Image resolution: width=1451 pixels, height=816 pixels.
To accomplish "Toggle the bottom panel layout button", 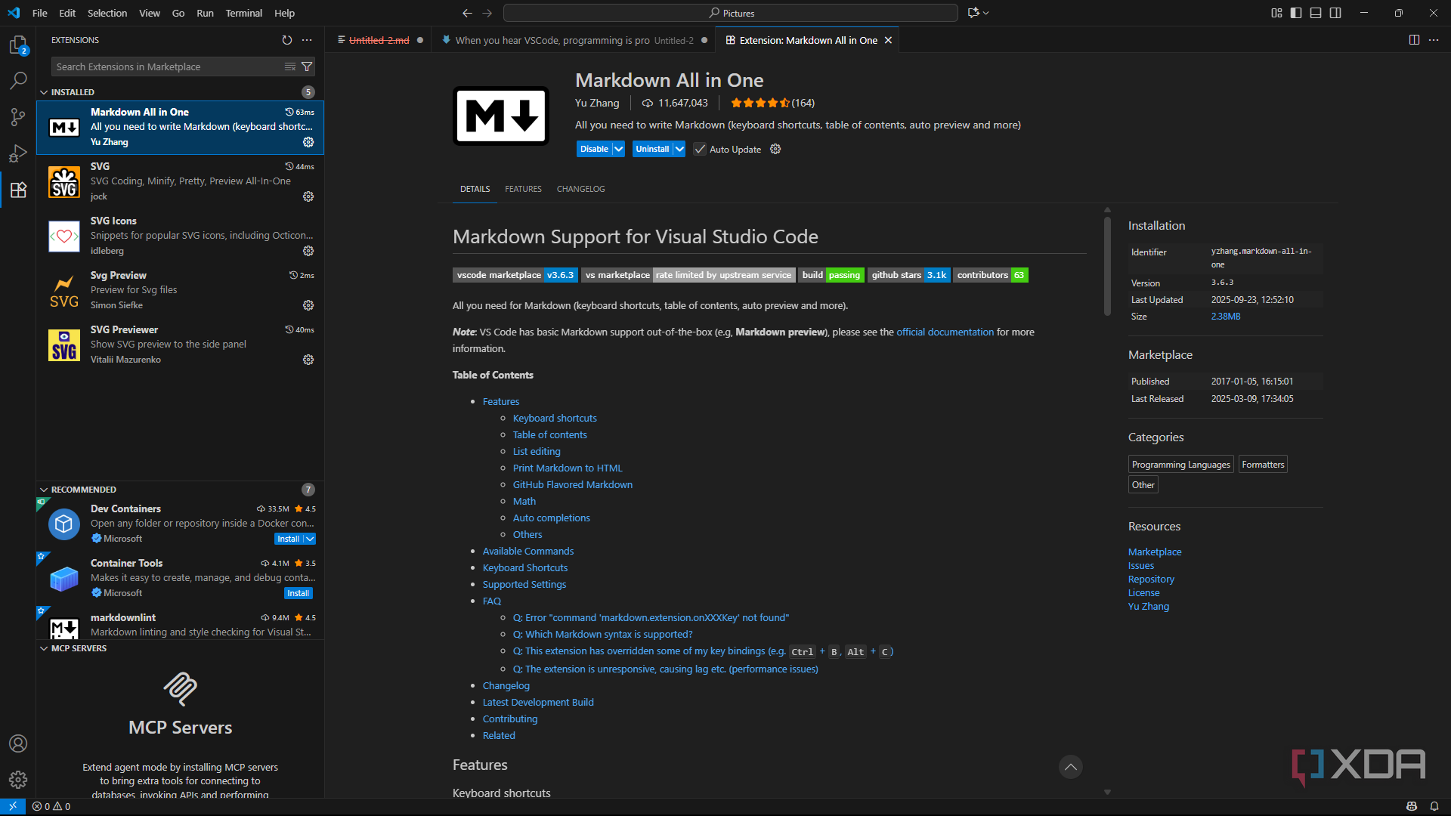I will [x=1316, y=13].
